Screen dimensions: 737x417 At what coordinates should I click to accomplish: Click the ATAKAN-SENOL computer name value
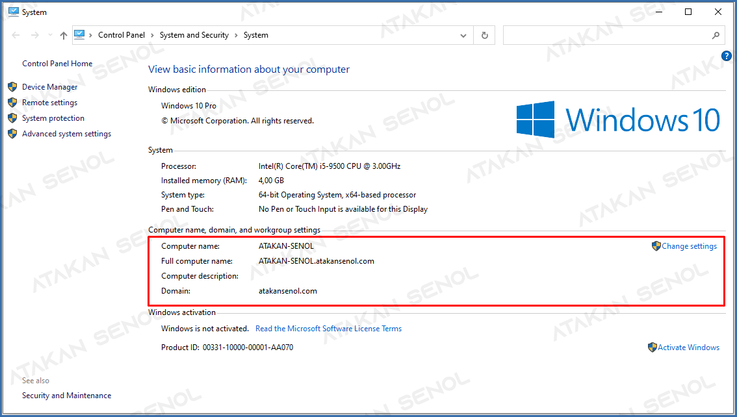(x=286, y=246)
